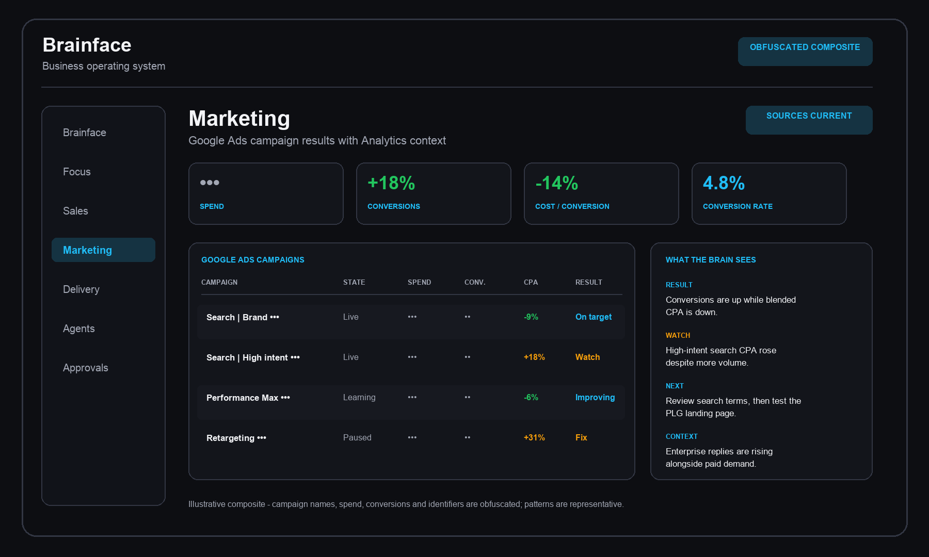Click the Obfuscated Composite badge
Viewport: 929px width, 557px height.
pyautogui.click(x=805, y=51)
